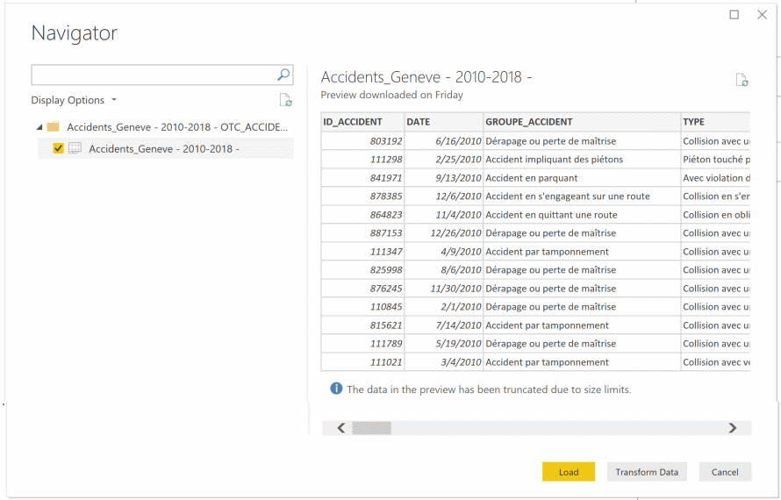Select the Accidents_Geneve - 2010-2018 - OTC_ACCIDE folder row
This screenshot has width=781, height=500.
coord(166,127)
